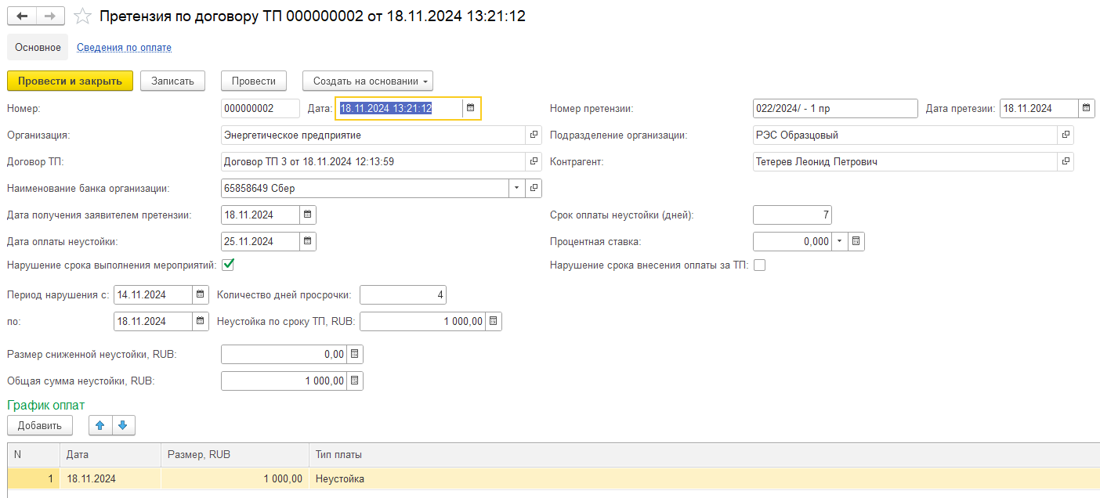This screenshot has width=1100, height=498.
Task: Add a payment row with Добавить
Action: click(40, 425)
